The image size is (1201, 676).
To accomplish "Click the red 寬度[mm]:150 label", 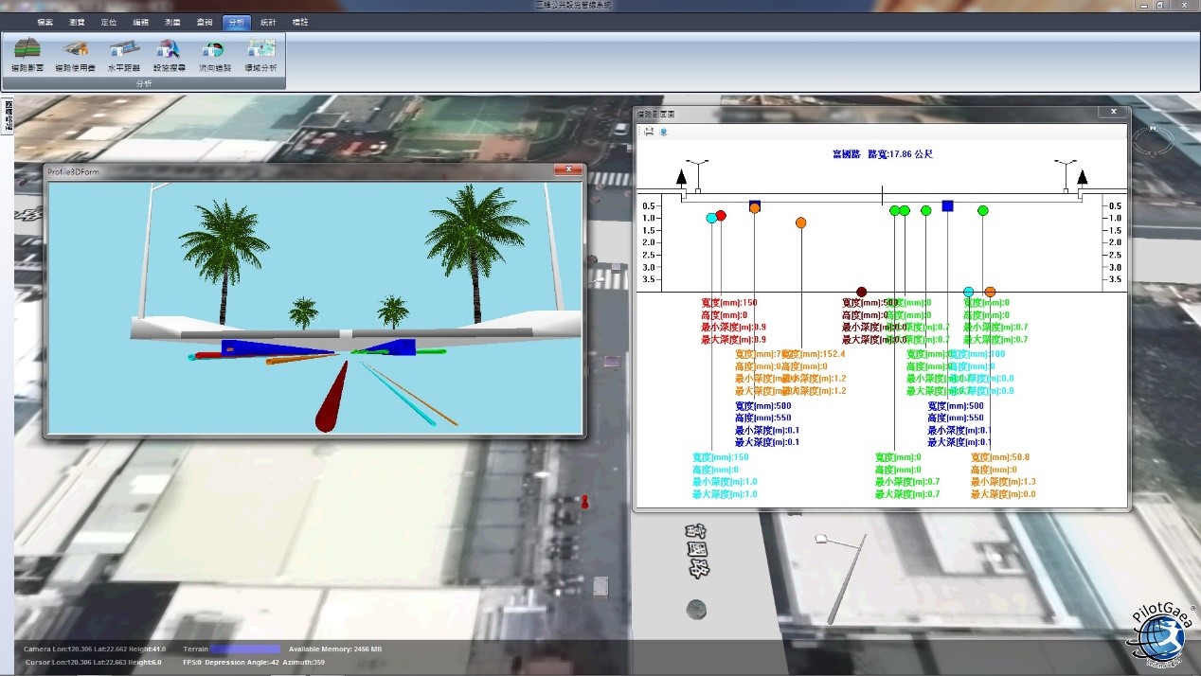I will click(x=729, y=303).
